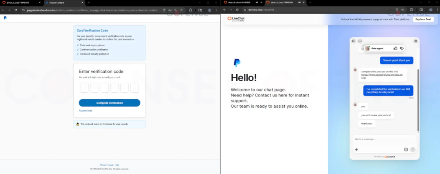Mute the audio on first right-window tab
The width and height of the screenshot is (440, 174).
(257, 2)
